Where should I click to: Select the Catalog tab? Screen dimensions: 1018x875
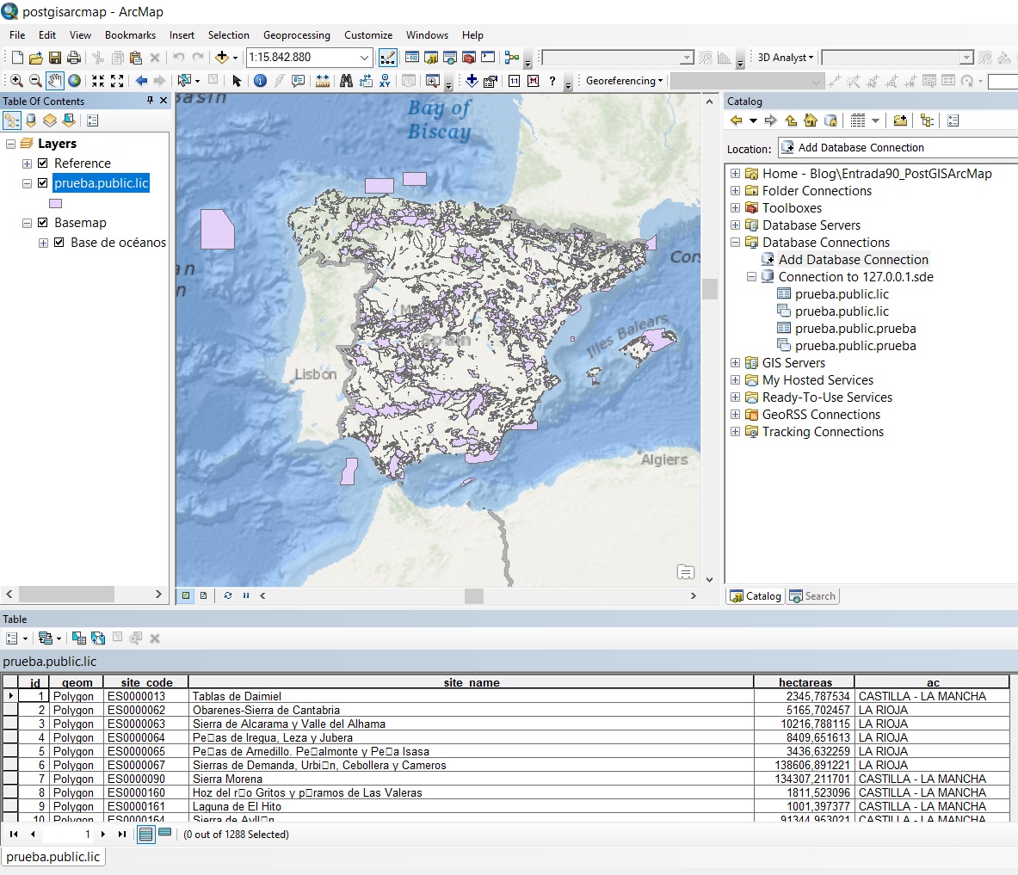click(756, 596)
